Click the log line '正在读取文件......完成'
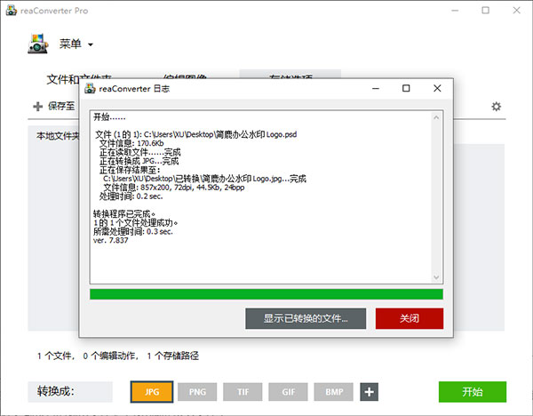The height and width of the screenshot is (416, 533). click(140, 152)
